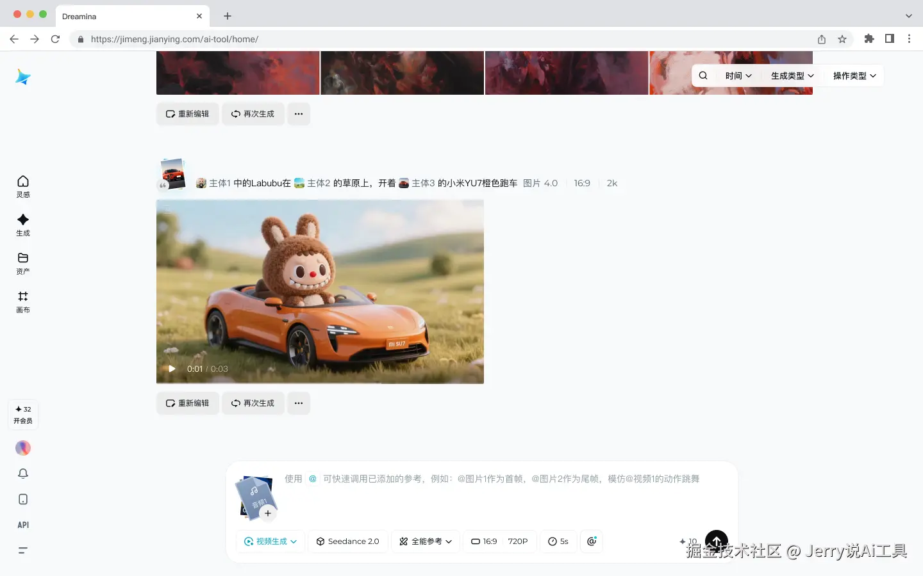
Task: Open the 生成 generate section in sidebar
Action: point(23,225)
